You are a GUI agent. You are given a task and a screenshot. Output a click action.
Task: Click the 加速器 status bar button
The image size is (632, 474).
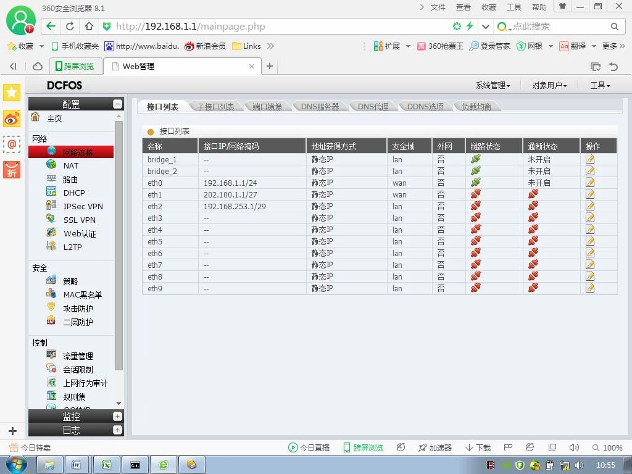pos(435,447)
